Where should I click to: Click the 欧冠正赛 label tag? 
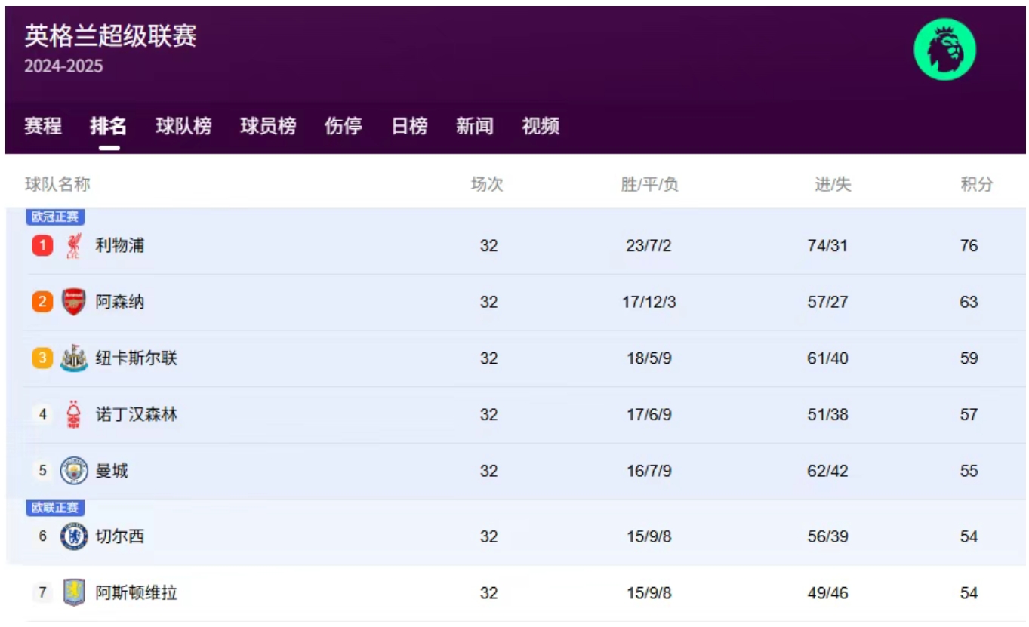55,217
